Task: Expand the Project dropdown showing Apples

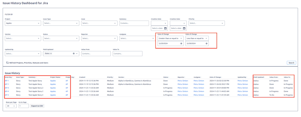Action: pos(23,23)
